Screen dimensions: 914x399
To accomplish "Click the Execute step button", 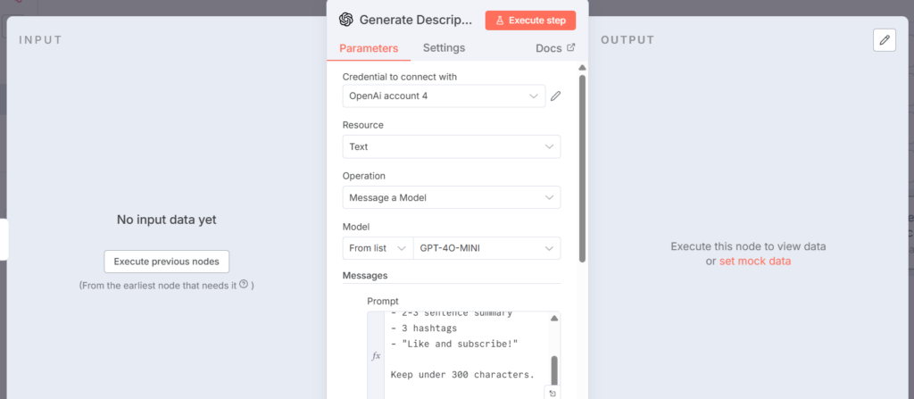I will pyautogui.click(x=530, y=20).
